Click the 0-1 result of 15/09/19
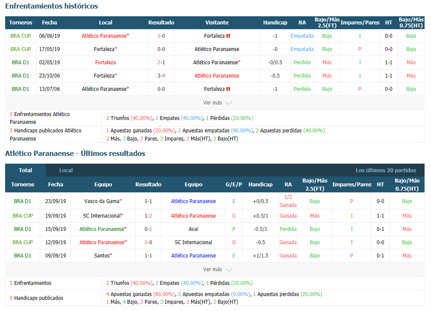The image size is (431, 311). pyautogui.click(x=148, y=229)
